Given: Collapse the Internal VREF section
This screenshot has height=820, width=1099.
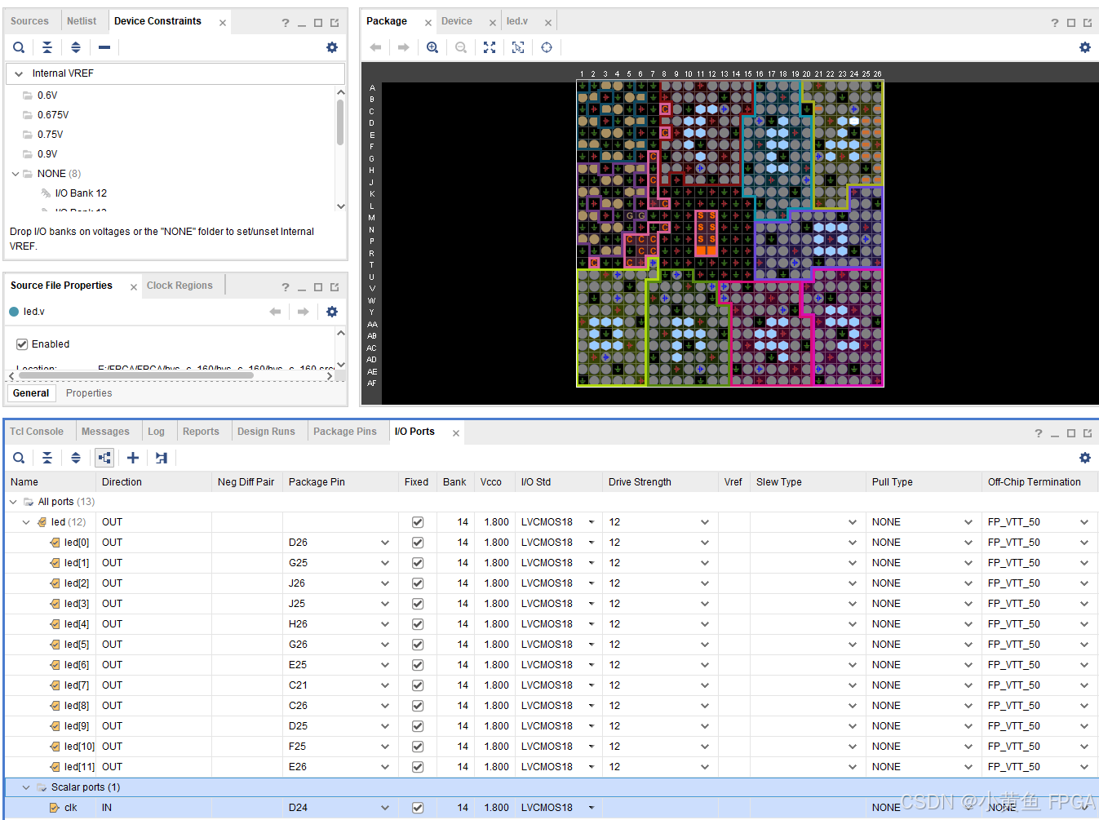Looking at the screenshot, I should [x=18, y=73].
